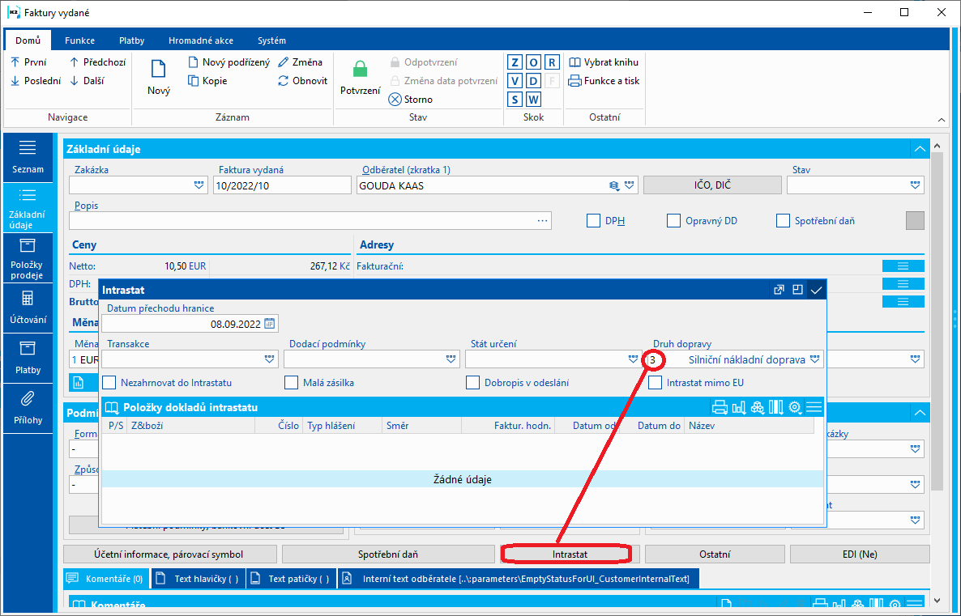Switch to edit mode via Změna
Image resolution: width=961 pixels, height=616 pixels.
[x=301, y=62]
